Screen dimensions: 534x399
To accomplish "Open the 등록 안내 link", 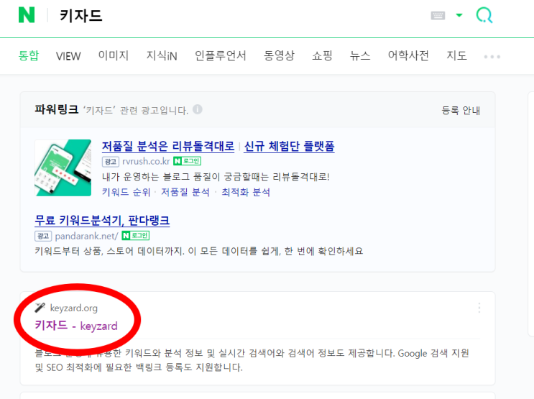I will tap(461, 110).
